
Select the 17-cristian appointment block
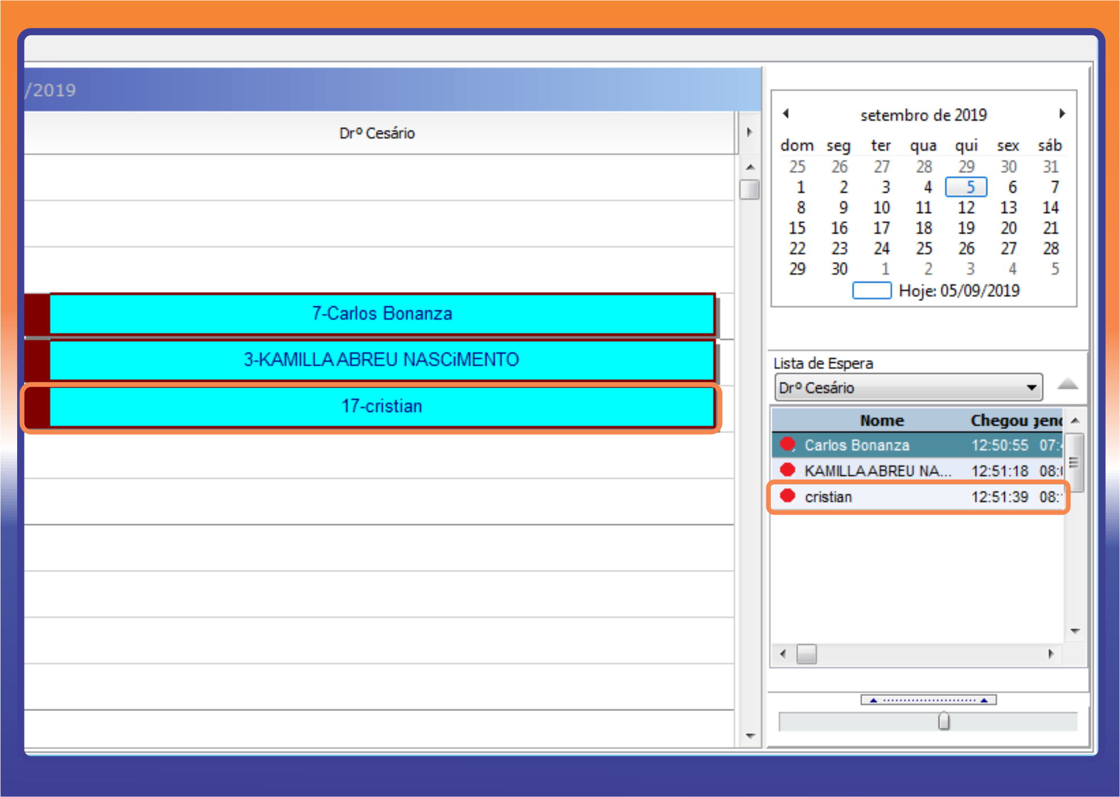[382, 406]
